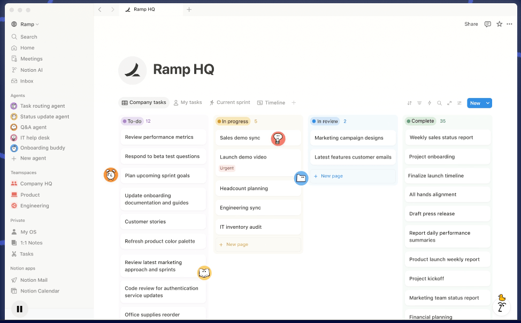Open the filter icon in database toolbar

(x=419, y=103)
